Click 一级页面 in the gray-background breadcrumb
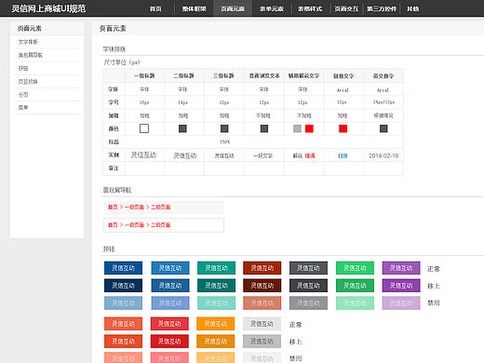Image resolution: width=484 pixels, height=363 pixels. tap(135, 207)
